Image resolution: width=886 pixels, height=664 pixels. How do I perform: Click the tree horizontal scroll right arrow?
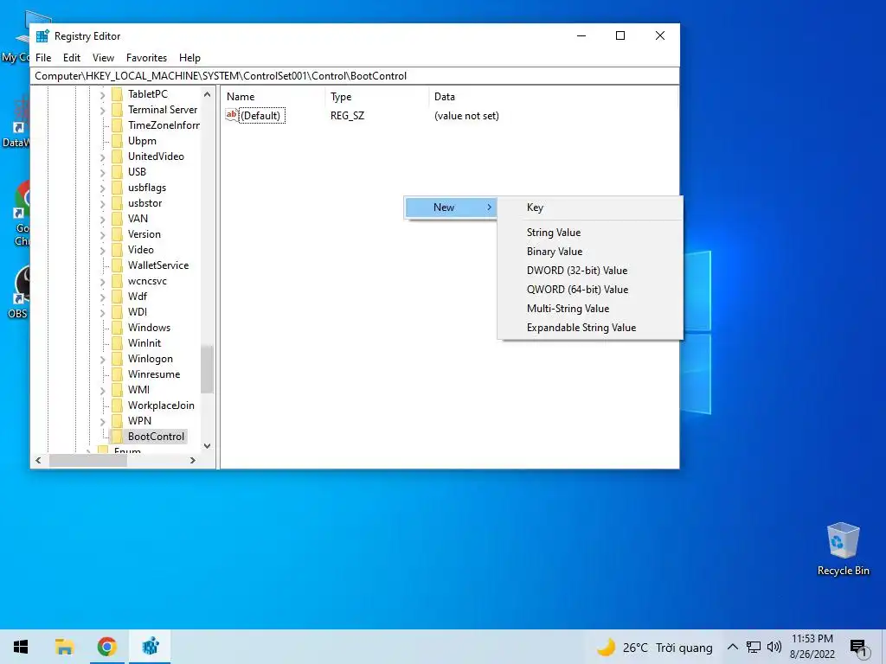point(193,461)
